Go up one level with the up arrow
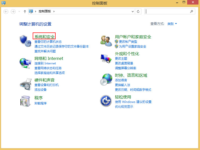200x150 pixels. (25, 12)
